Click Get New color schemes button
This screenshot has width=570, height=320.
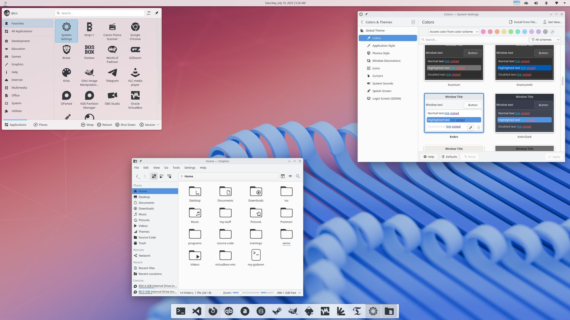click(x=552, y=22)
